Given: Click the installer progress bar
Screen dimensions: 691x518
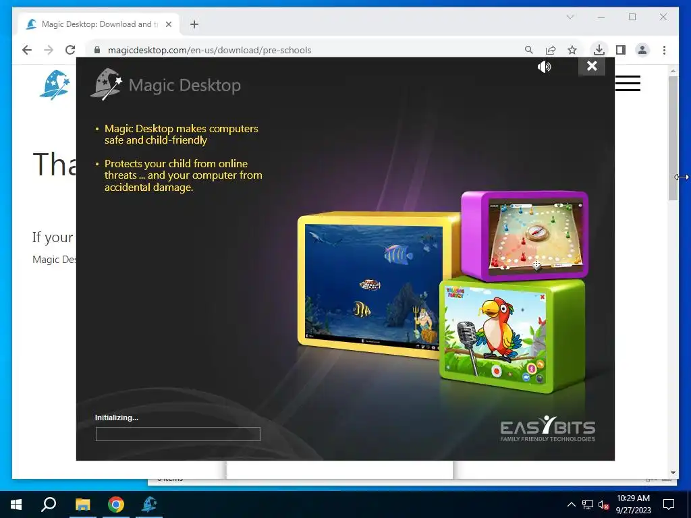Looking at the screenshot, I should pyautogui.click(x=177, y=434).
